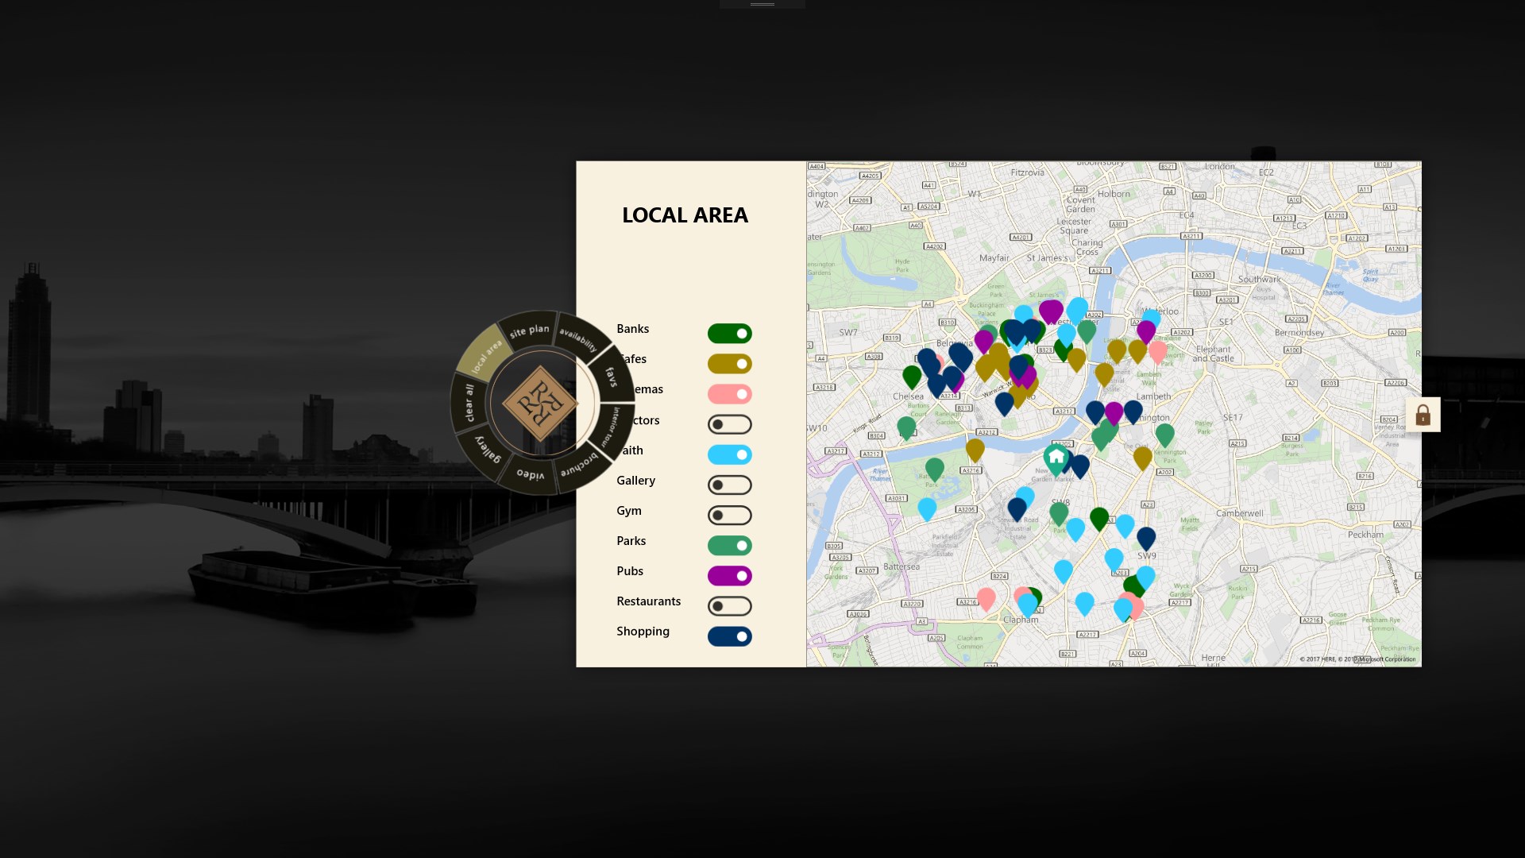Click the cyan pin near Battersea Park
This screenshot has width=1525, height=858.
click(x=926, y=508)
